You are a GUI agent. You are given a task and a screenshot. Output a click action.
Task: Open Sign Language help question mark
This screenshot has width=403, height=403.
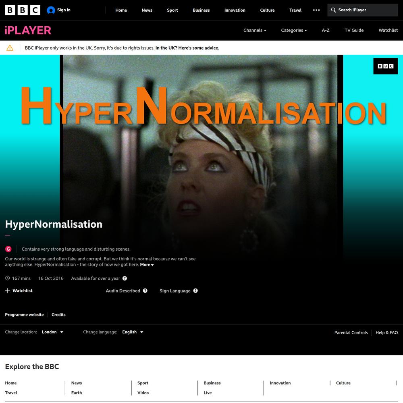point(195,291)
